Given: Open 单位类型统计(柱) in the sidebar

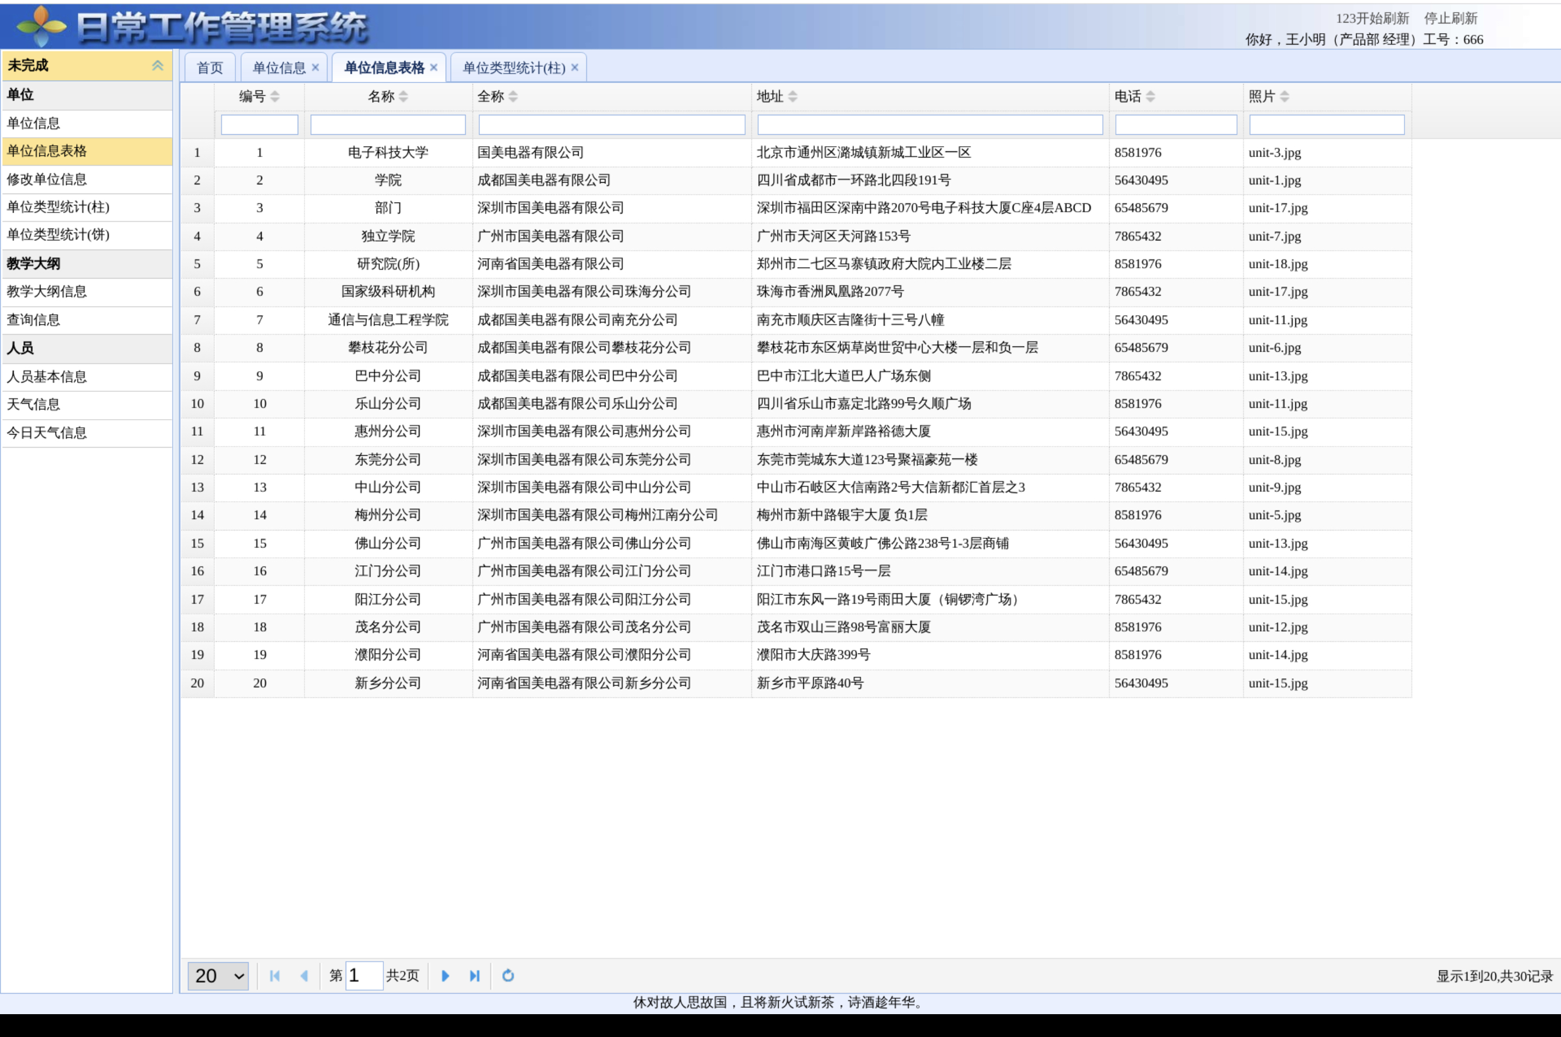Looking at the screenshot, I should pos(87,208).
